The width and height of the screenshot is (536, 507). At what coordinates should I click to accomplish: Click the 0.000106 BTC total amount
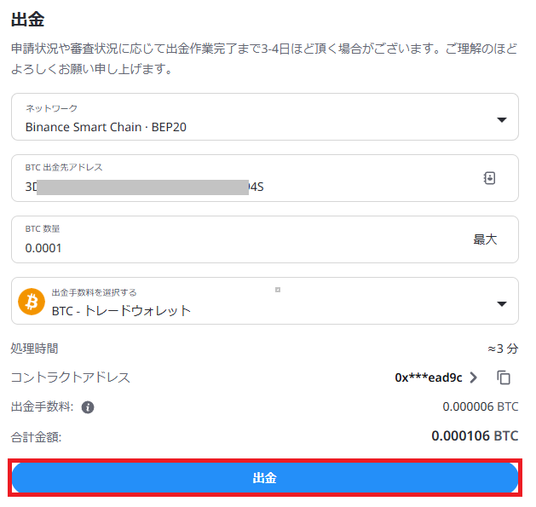click(x=475, y=436)
